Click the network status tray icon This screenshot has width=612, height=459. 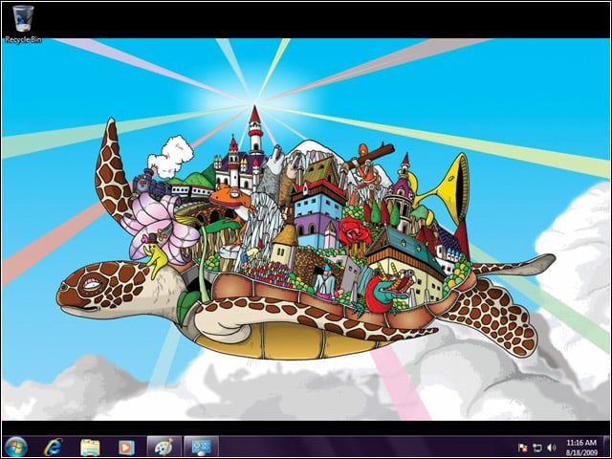click(x=537, y=448)
